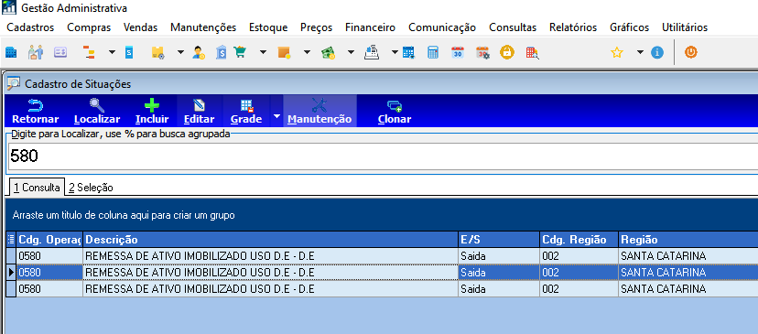Open the Estoque menu
This screenshot has width=758, height=334.
(268, 27)
